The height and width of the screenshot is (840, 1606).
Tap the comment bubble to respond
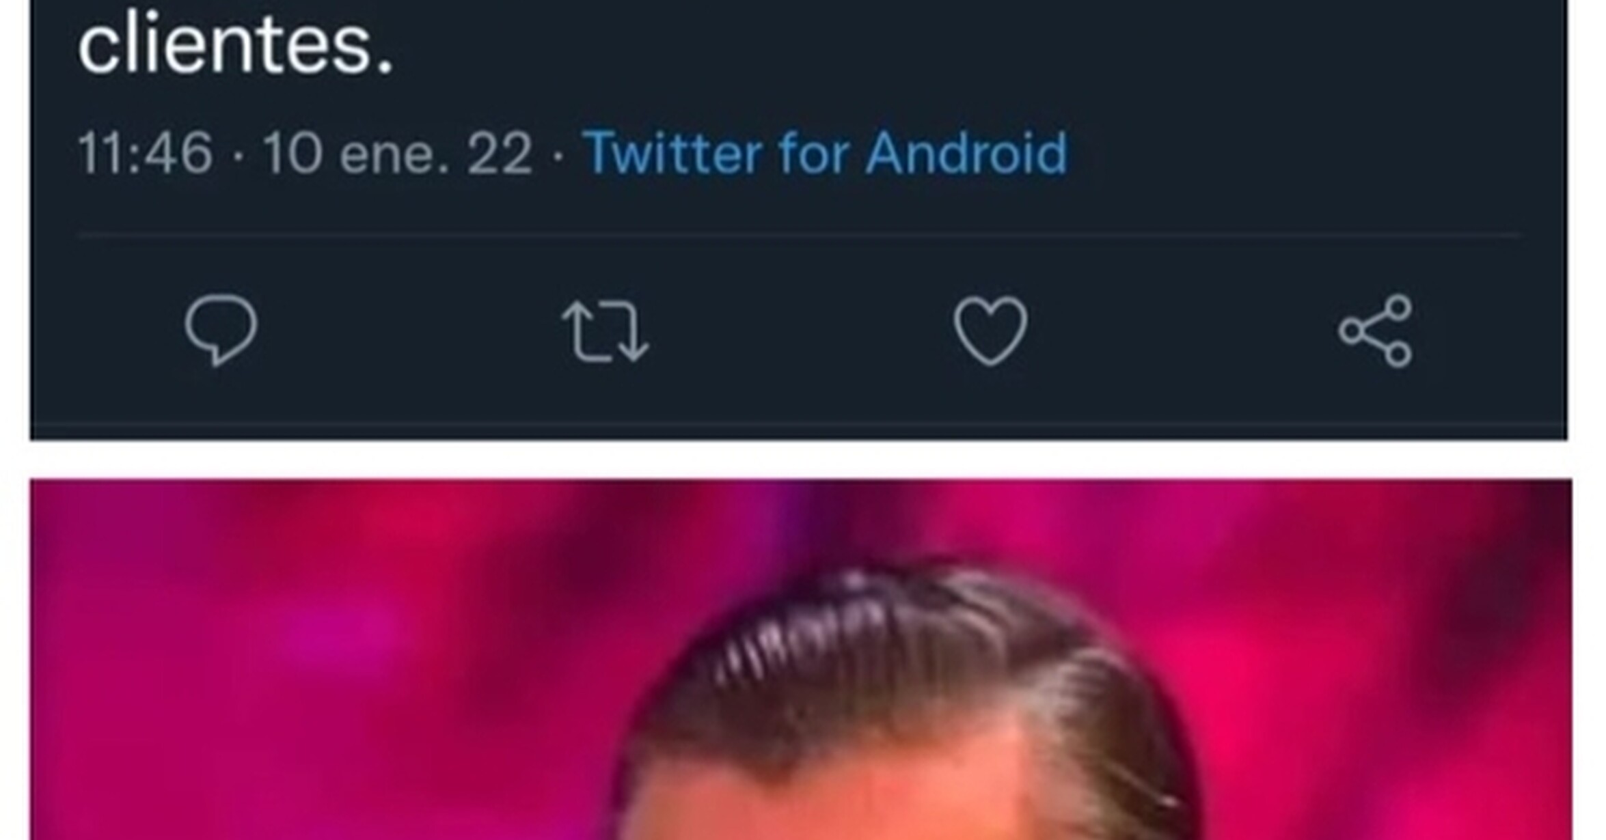(x=220, y=330)
